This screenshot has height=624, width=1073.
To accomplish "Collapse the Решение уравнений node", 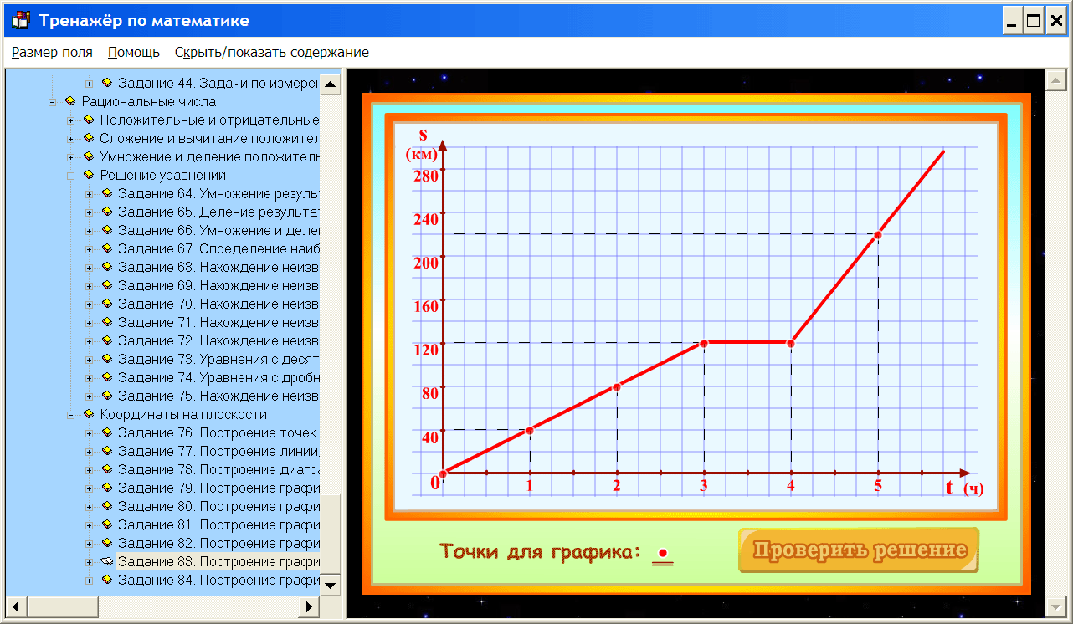I will (x=70, y=175).
